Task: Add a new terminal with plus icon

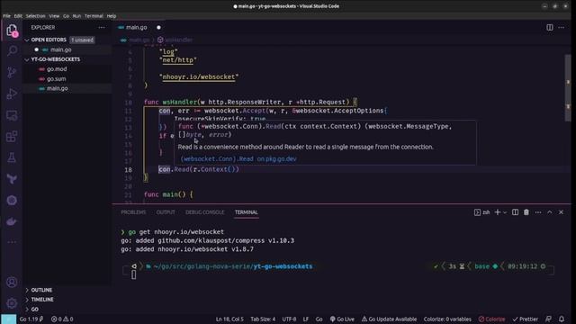Action: click(x=498, y=212)
